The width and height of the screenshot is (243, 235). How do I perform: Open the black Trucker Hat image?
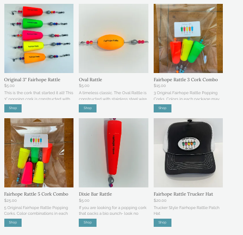point(188,153)
